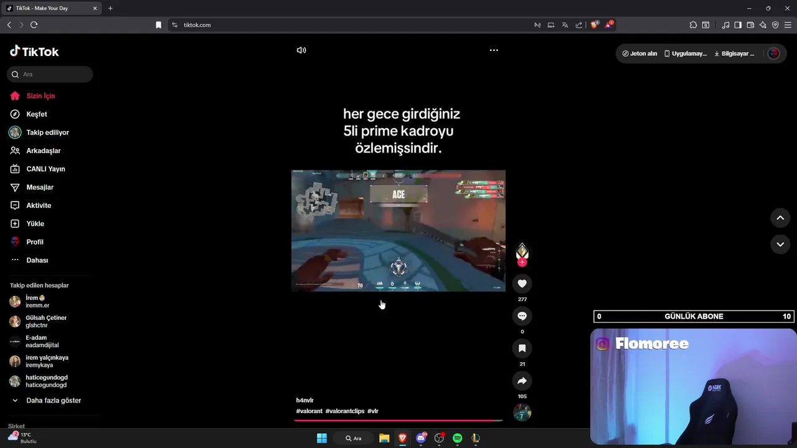
Task: Mute the video with the speaker icon
Action: point(301,50)
